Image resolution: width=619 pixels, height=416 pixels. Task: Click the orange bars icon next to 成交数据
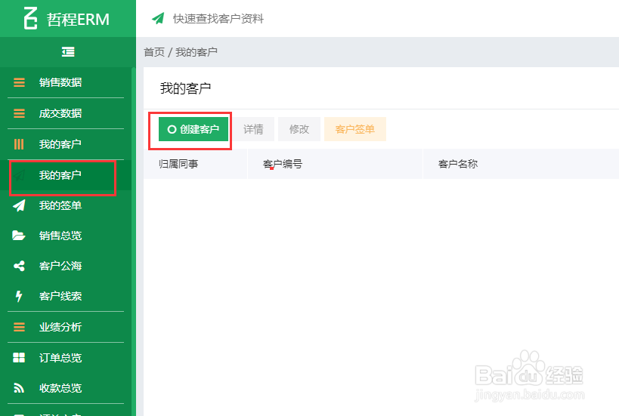(x=19, y=113)
